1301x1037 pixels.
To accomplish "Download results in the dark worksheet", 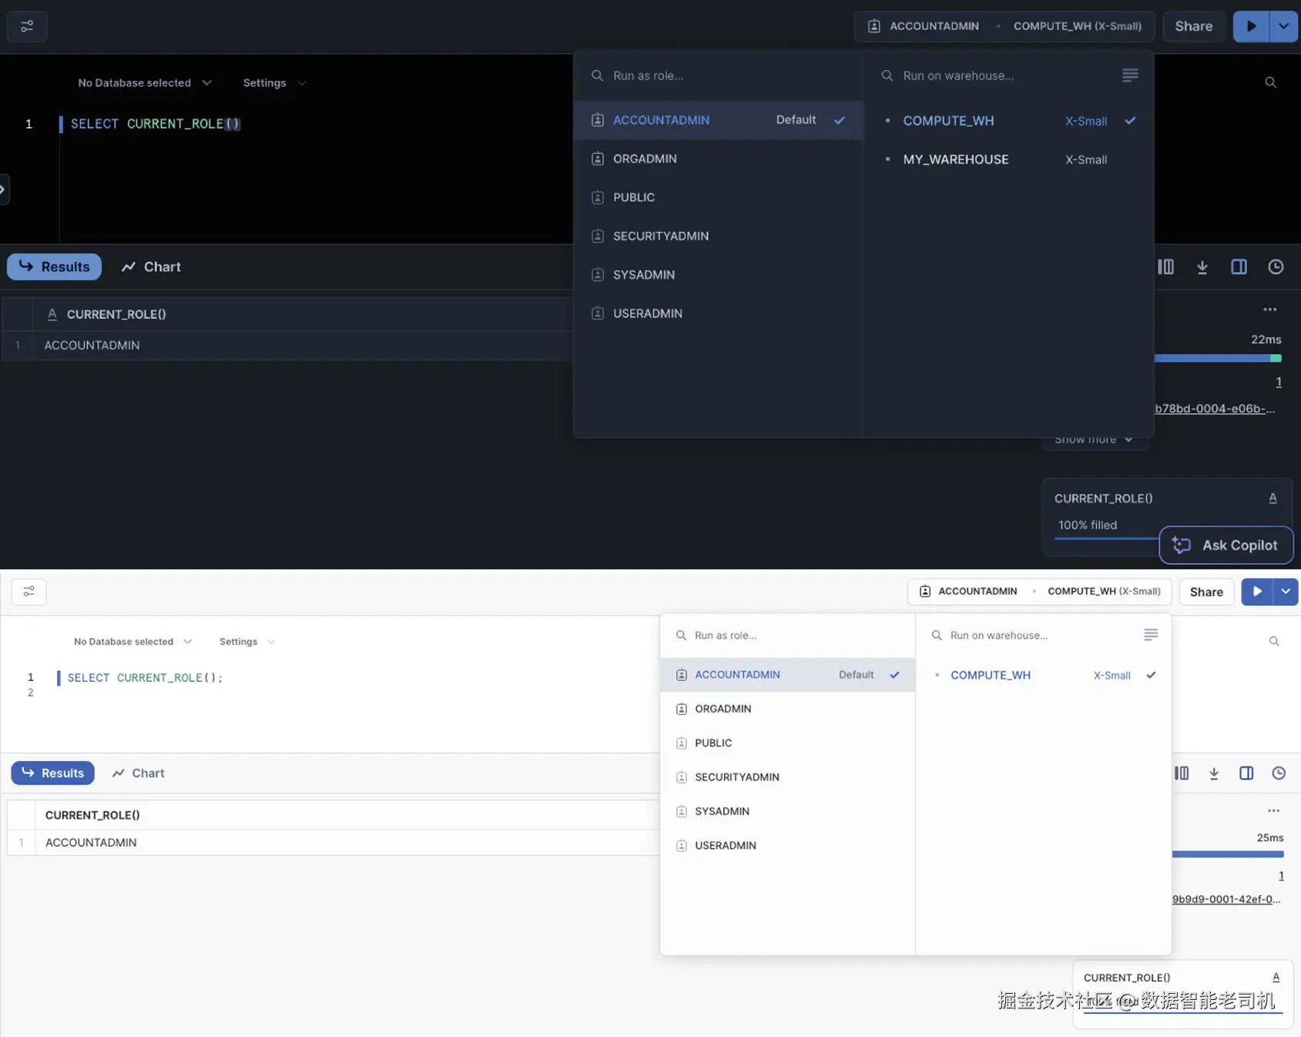I will coord(1202,267).
